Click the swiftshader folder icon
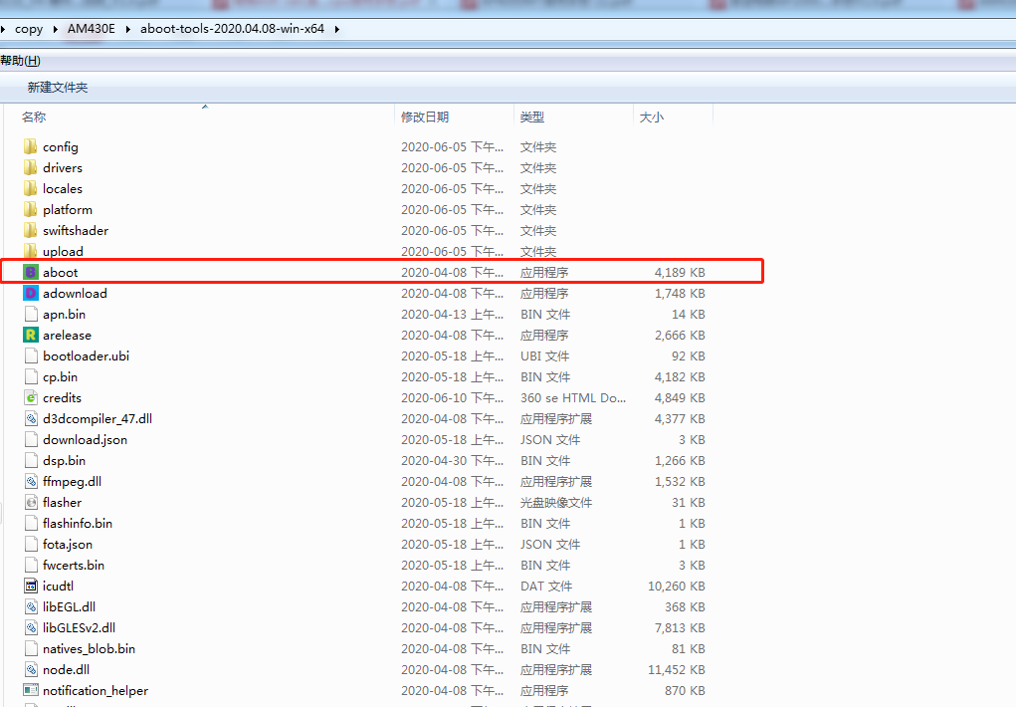This screenshot has height=707, width=1016. [31, 230]
